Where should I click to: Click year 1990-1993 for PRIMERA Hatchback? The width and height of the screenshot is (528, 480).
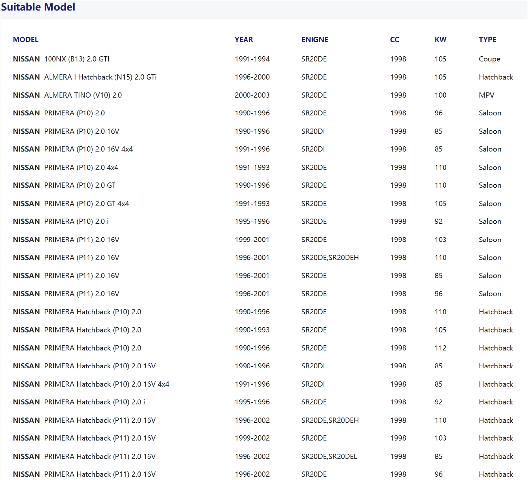[252, 330]
